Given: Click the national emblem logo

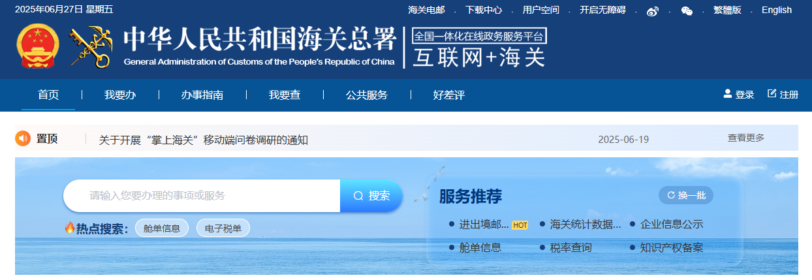Looking at the screenshot, I should pyautogui.click(x=38, y=47).
